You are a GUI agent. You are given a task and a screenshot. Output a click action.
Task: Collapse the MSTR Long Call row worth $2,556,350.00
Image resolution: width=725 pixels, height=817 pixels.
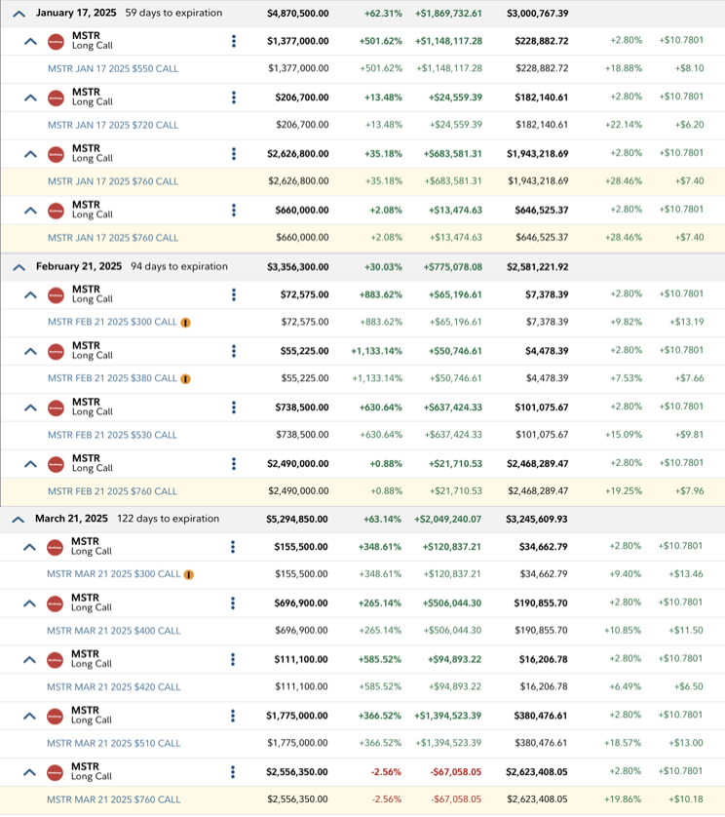pyautogui.click(x=29, y=772)
